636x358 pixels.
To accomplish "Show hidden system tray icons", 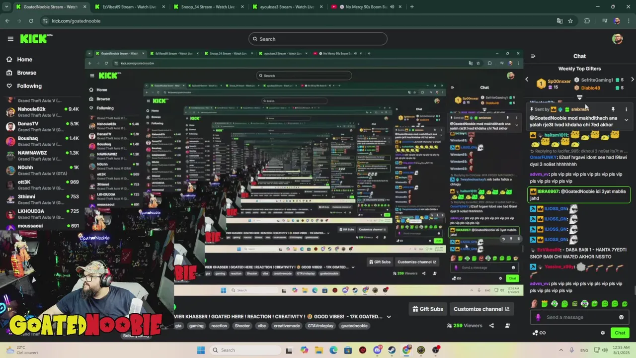I will click(561, 350).
